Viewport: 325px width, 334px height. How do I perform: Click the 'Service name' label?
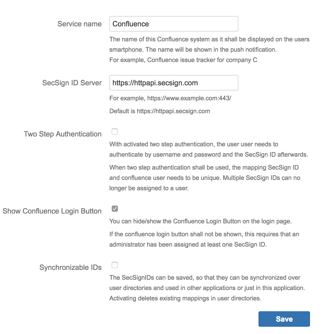79,24
